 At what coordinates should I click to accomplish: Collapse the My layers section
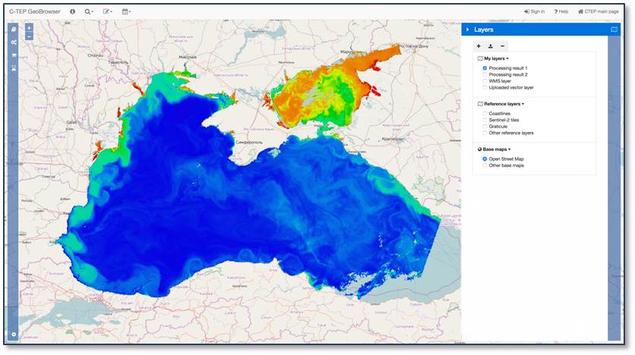pos(496,58)
